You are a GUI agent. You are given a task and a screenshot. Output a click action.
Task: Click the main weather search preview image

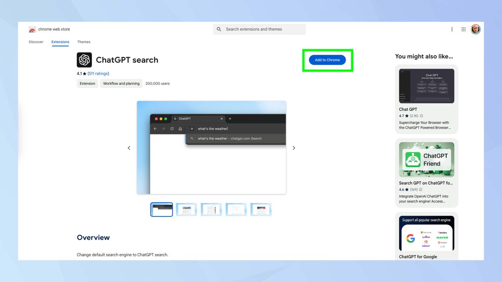pos(211,147)
